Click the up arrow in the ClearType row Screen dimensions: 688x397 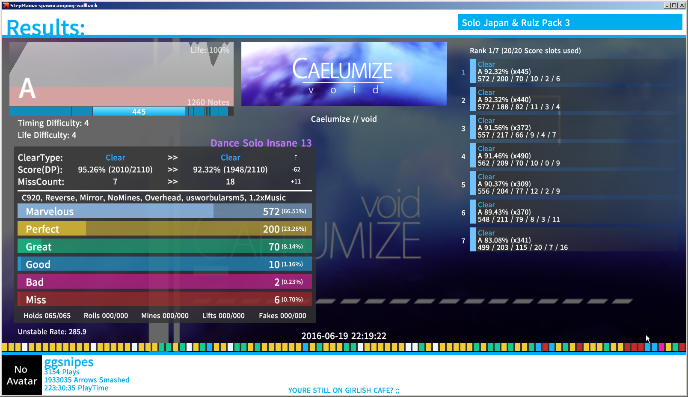296,158
